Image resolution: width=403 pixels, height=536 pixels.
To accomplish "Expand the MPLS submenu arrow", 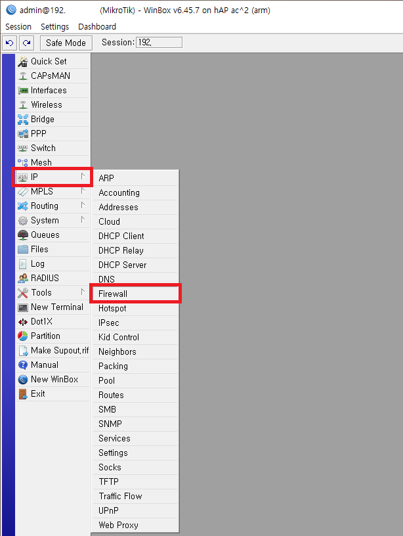I will pos(83,190).
